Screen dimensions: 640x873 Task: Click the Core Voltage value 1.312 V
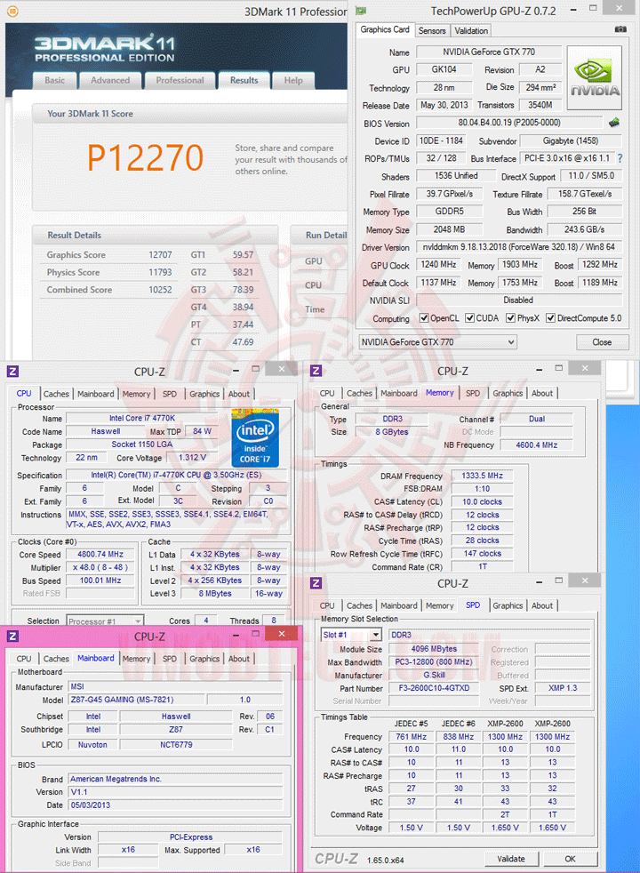193,458
